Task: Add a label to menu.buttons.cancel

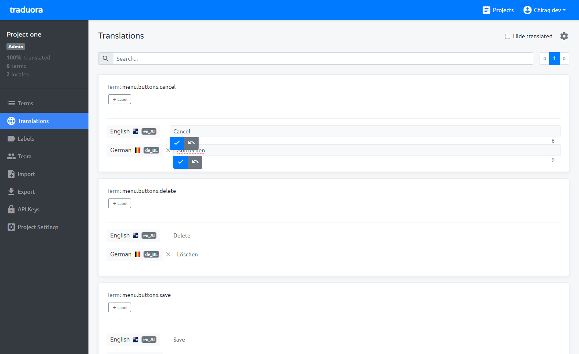Action: [x=119, y=99]
